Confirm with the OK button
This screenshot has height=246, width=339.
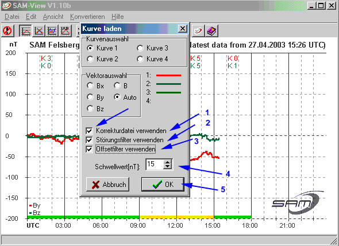[x=163, y=185]
